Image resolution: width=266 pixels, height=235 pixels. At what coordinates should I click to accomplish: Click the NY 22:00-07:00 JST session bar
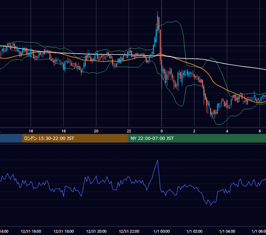197,138
